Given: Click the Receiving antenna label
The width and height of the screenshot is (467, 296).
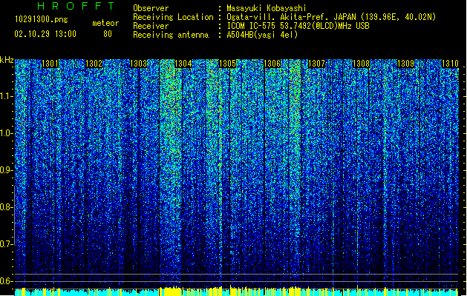Looking at the screenshot, I should (x=171, y=35).
